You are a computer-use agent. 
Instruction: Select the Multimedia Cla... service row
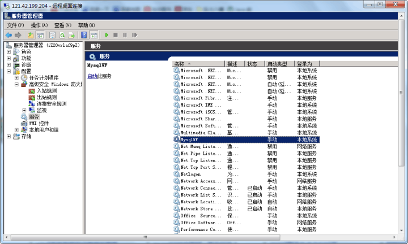click(246, 133)
